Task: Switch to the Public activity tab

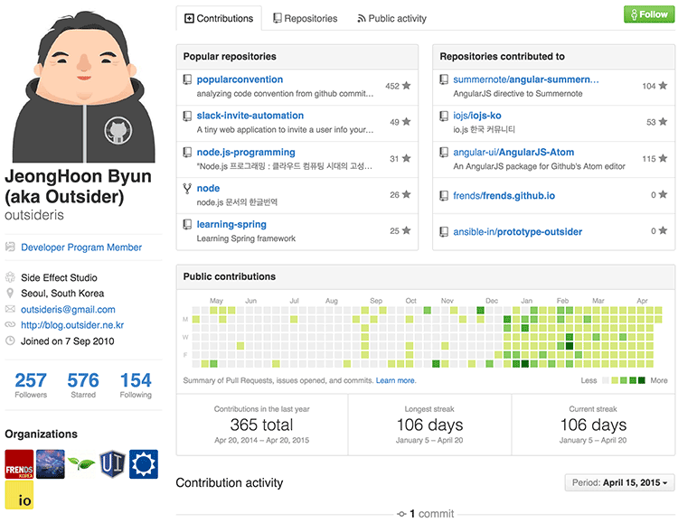Action: (391, 18)
